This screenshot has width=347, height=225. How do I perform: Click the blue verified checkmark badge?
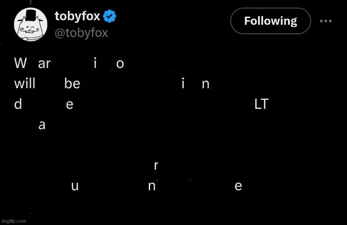[x=110, y=17]
